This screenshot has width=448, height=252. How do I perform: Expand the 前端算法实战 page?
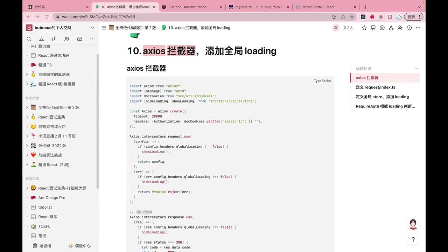(27, 155)
